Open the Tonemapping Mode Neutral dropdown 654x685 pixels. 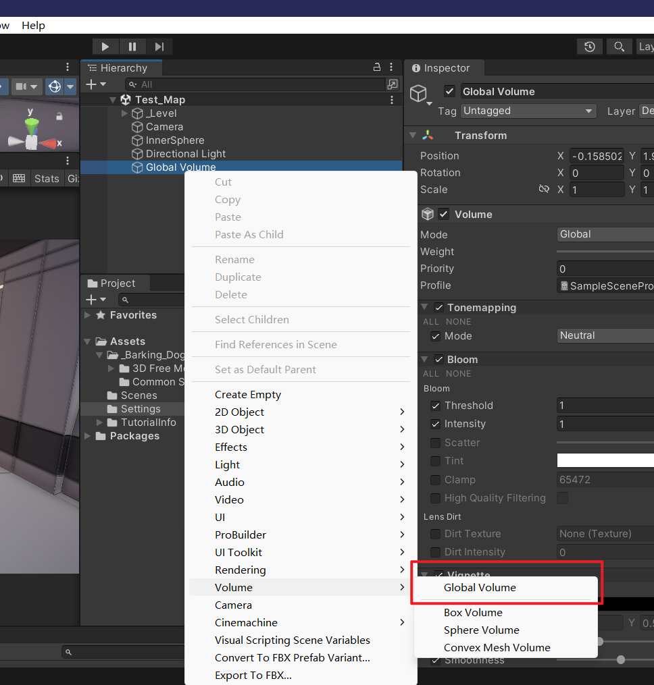[x=605, y=335]
